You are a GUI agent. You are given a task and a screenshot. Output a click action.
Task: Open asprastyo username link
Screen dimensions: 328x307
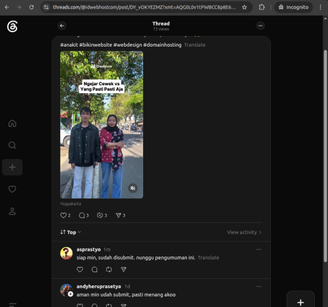(x=89, y=249)
